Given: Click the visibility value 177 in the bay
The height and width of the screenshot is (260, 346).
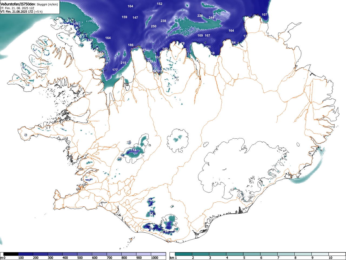Looking at the screenshot, I should click(x=115, y=70).
